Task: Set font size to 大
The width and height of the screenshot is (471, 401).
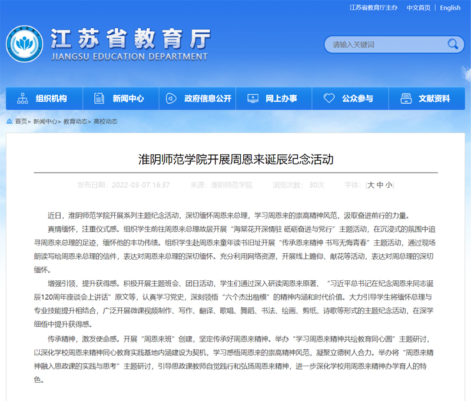Action: pos(371,185)
